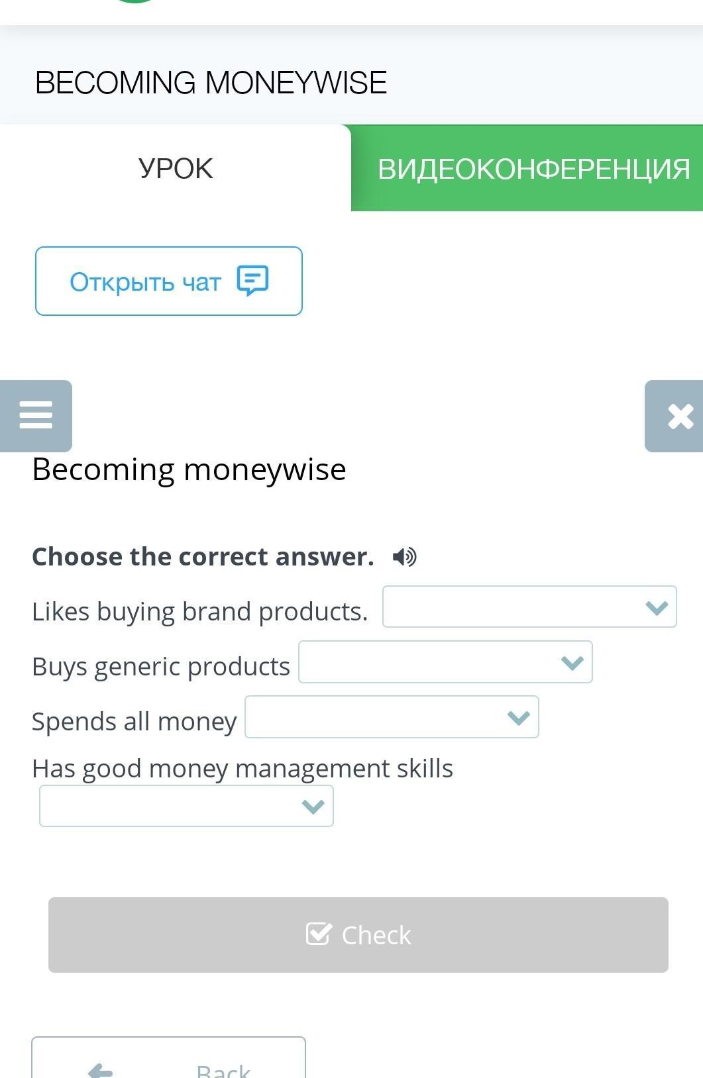Image resolution: width=703 pixels, height=1078 pixels.
Task: Click the BECOMING MONEYWISE page header
Action: coord(211,83)
